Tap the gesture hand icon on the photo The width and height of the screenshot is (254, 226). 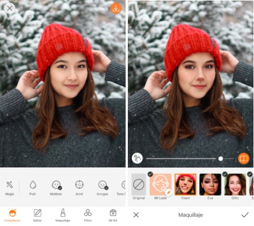click(x=137, y=158)
